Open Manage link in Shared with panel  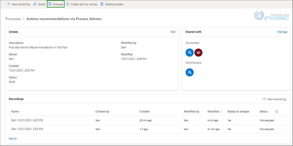[x=282, y=32]
